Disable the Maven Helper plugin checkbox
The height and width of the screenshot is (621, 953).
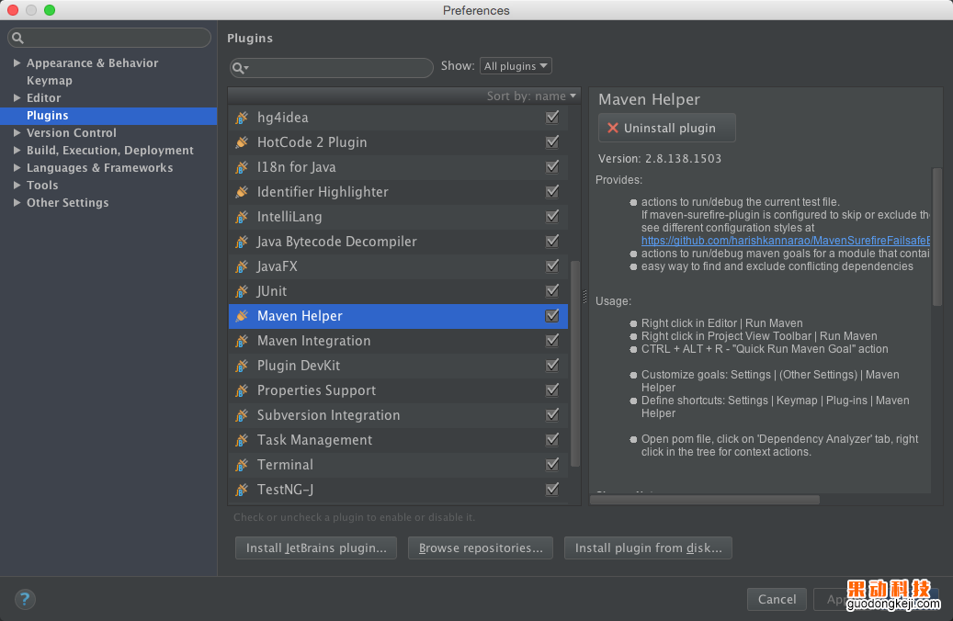(x=551, y=316)
